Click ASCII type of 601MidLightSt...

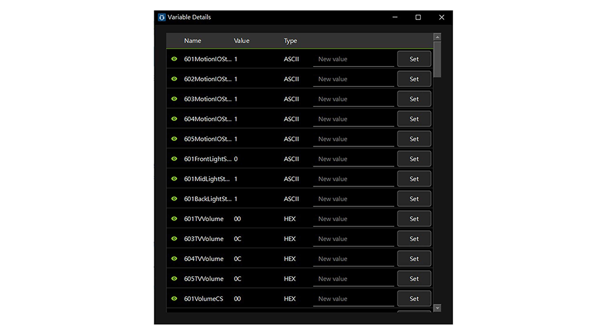point(291,179)
